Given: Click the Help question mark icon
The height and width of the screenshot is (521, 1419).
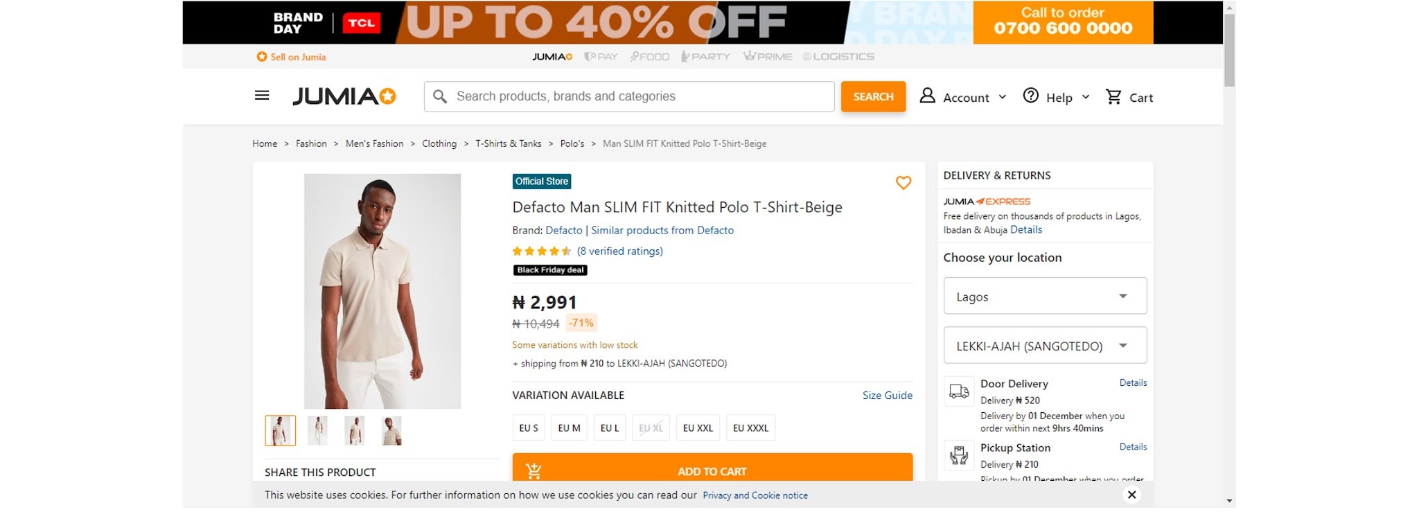Looking at the screenshot, I should pos(1031,96).
